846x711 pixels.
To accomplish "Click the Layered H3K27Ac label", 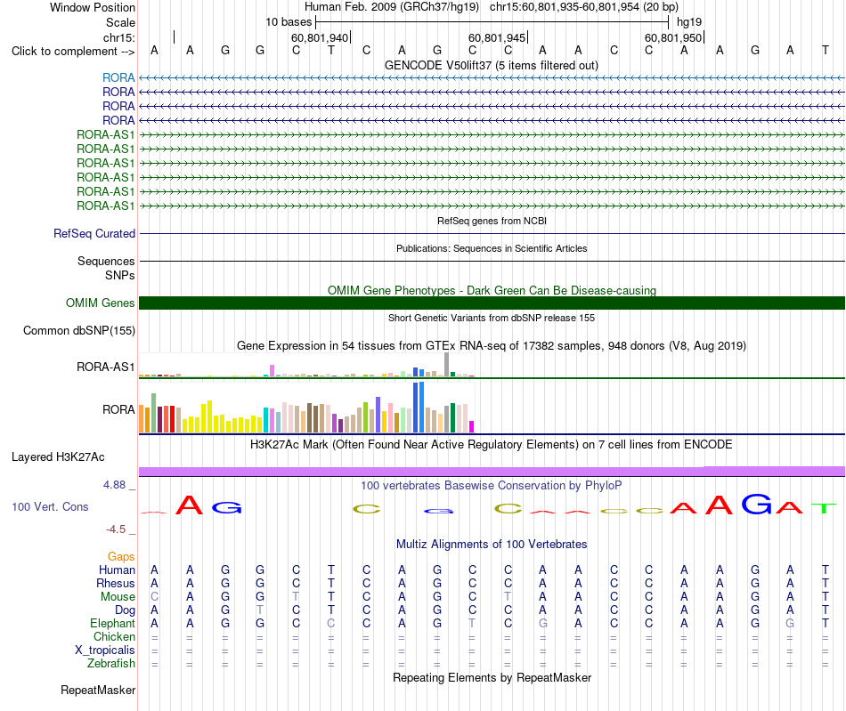I will (x=58, y=457).
